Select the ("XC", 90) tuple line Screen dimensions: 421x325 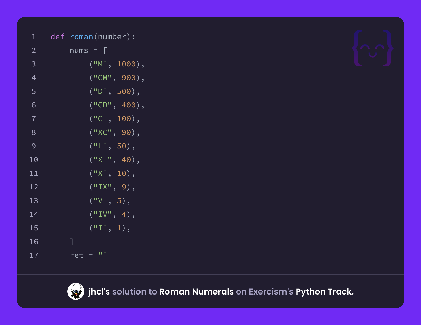pos(114,132)
